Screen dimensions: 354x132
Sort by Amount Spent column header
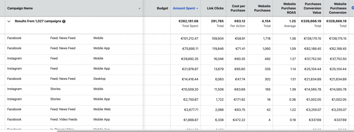coord(185,8)
